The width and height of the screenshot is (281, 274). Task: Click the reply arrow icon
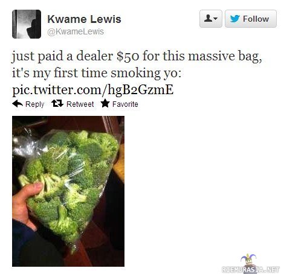pos(18,104)
